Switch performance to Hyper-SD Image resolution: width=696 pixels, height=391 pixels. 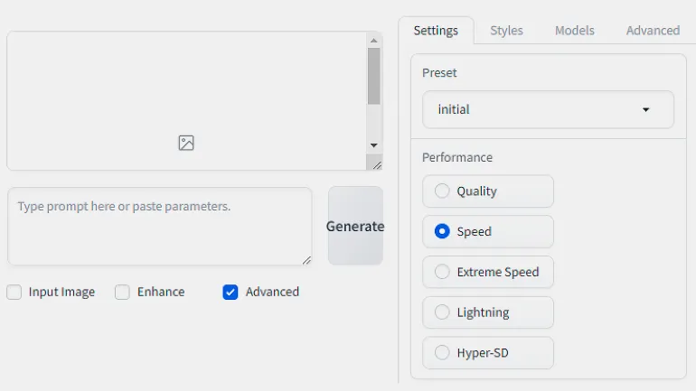click(x=442, y=353)
